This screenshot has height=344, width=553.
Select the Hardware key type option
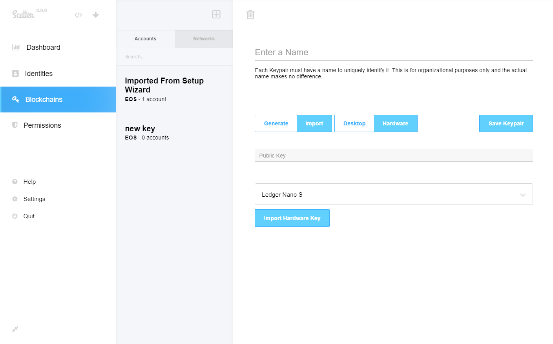395,123
